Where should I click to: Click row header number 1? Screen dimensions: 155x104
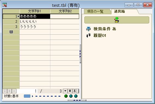click(11, 16)
